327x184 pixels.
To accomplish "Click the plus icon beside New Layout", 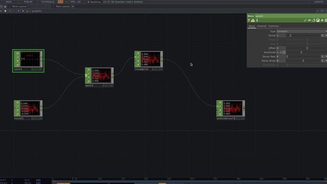I will [73, 7].
